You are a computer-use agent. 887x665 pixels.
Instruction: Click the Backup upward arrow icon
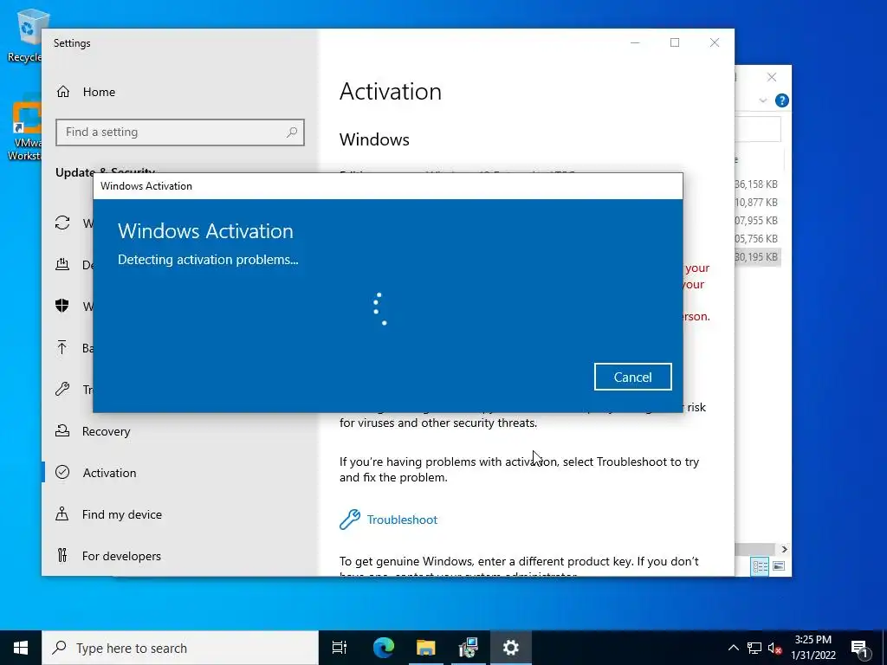[x=62, y=347]
